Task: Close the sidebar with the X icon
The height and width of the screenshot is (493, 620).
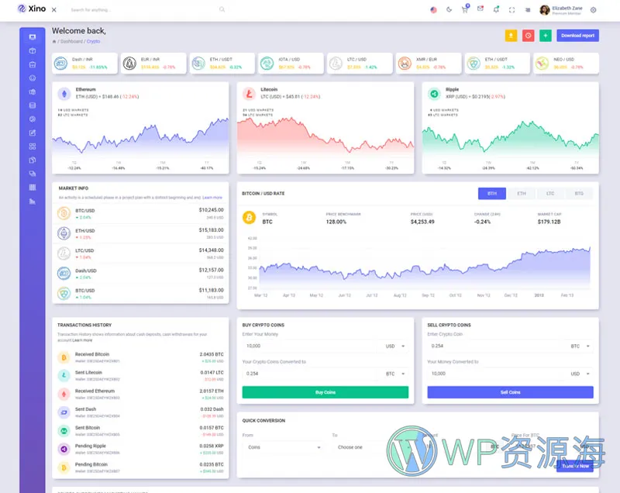Action: pos(53,10)
